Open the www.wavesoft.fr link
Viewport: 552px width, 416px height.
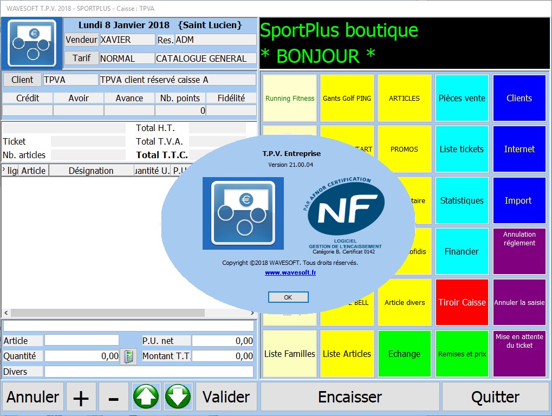(x=290, y=273)
